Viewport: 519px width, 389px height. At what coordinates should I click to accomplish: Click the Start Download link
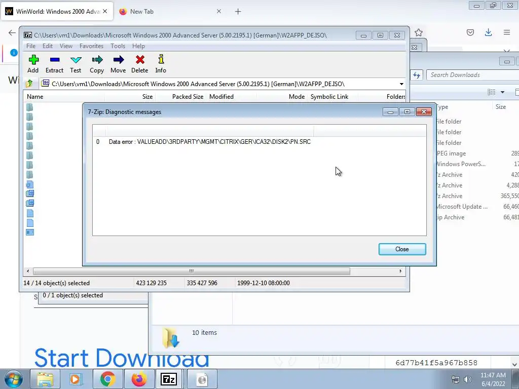(122, 358)
